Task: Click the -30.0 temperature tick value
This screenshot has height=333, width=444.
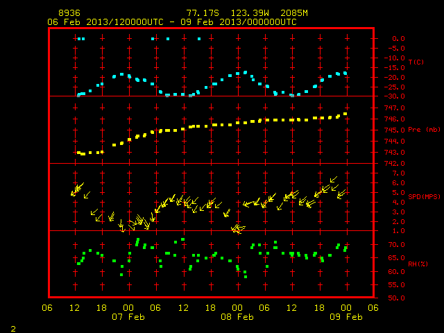Action: pyautogui.click(x=395, y=96)
